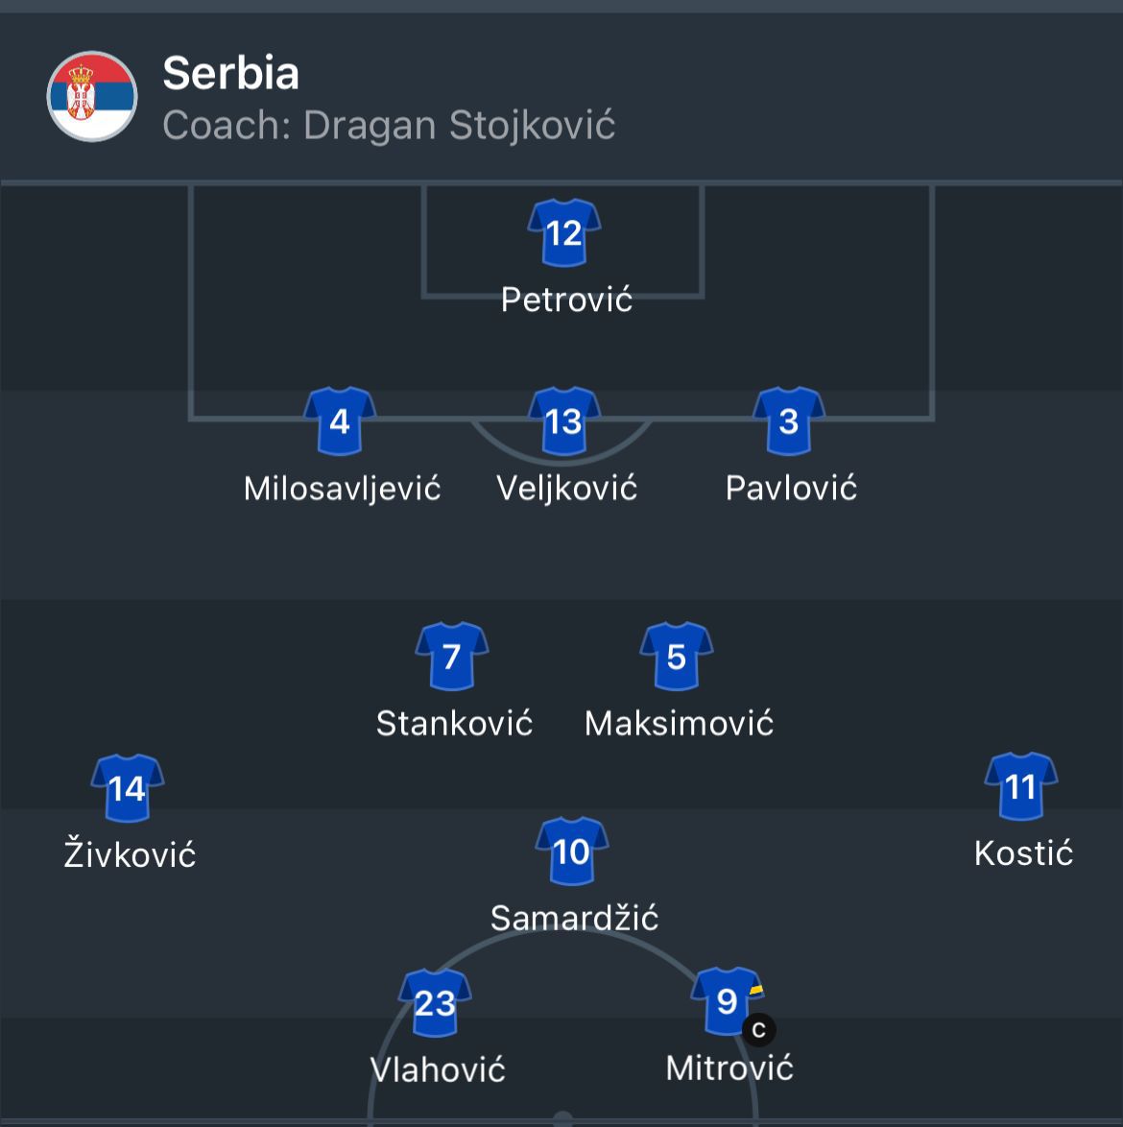Open Živković's number 14 shirt icon
This screenshot has height=1127, width=1123.
point(128,789)
